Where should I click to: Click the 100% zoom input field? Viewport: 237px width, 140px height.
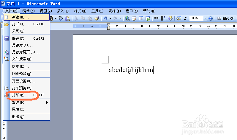click(196, 18)
